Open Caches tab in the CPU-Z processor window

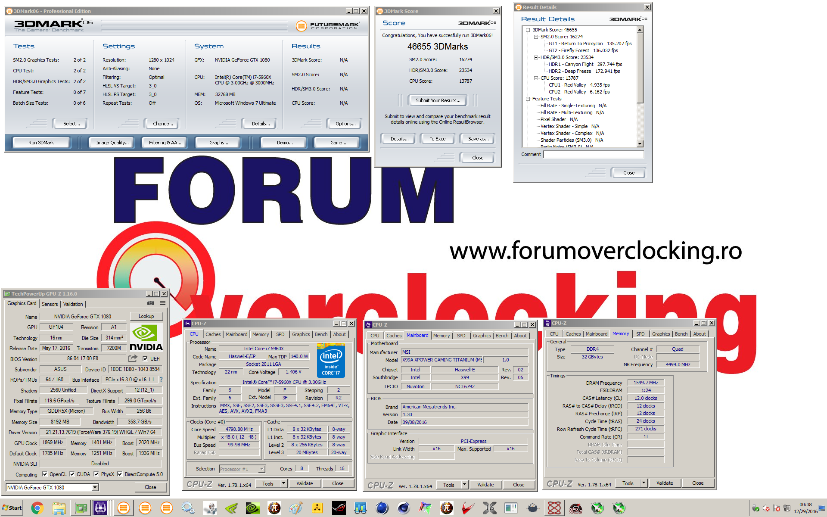(213, 334)
